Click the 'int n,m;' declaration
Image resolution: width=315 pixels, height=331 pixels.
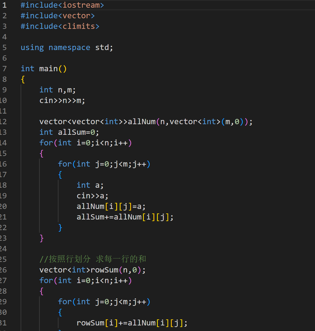pyautogui.click(x=58, y=90)
